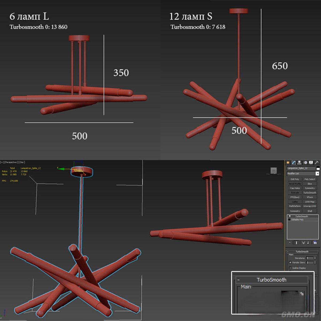The height and width of the screenshot is (321, 321).
Task: Open the Create command panel tab
Action: tap(288, 163)
